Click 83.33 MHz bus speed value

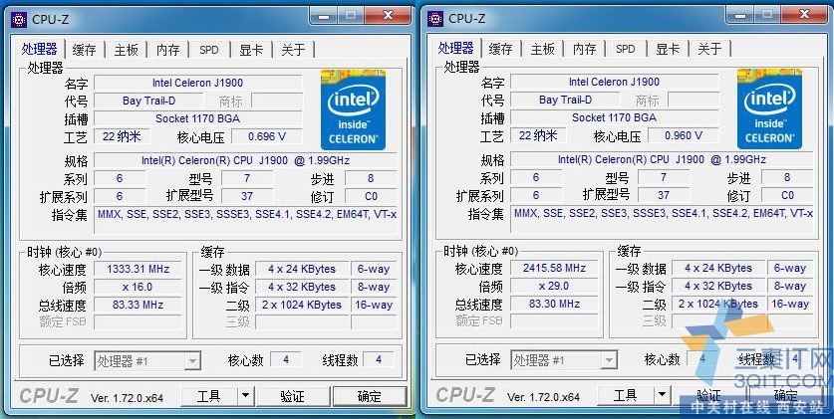click(138, 306)
